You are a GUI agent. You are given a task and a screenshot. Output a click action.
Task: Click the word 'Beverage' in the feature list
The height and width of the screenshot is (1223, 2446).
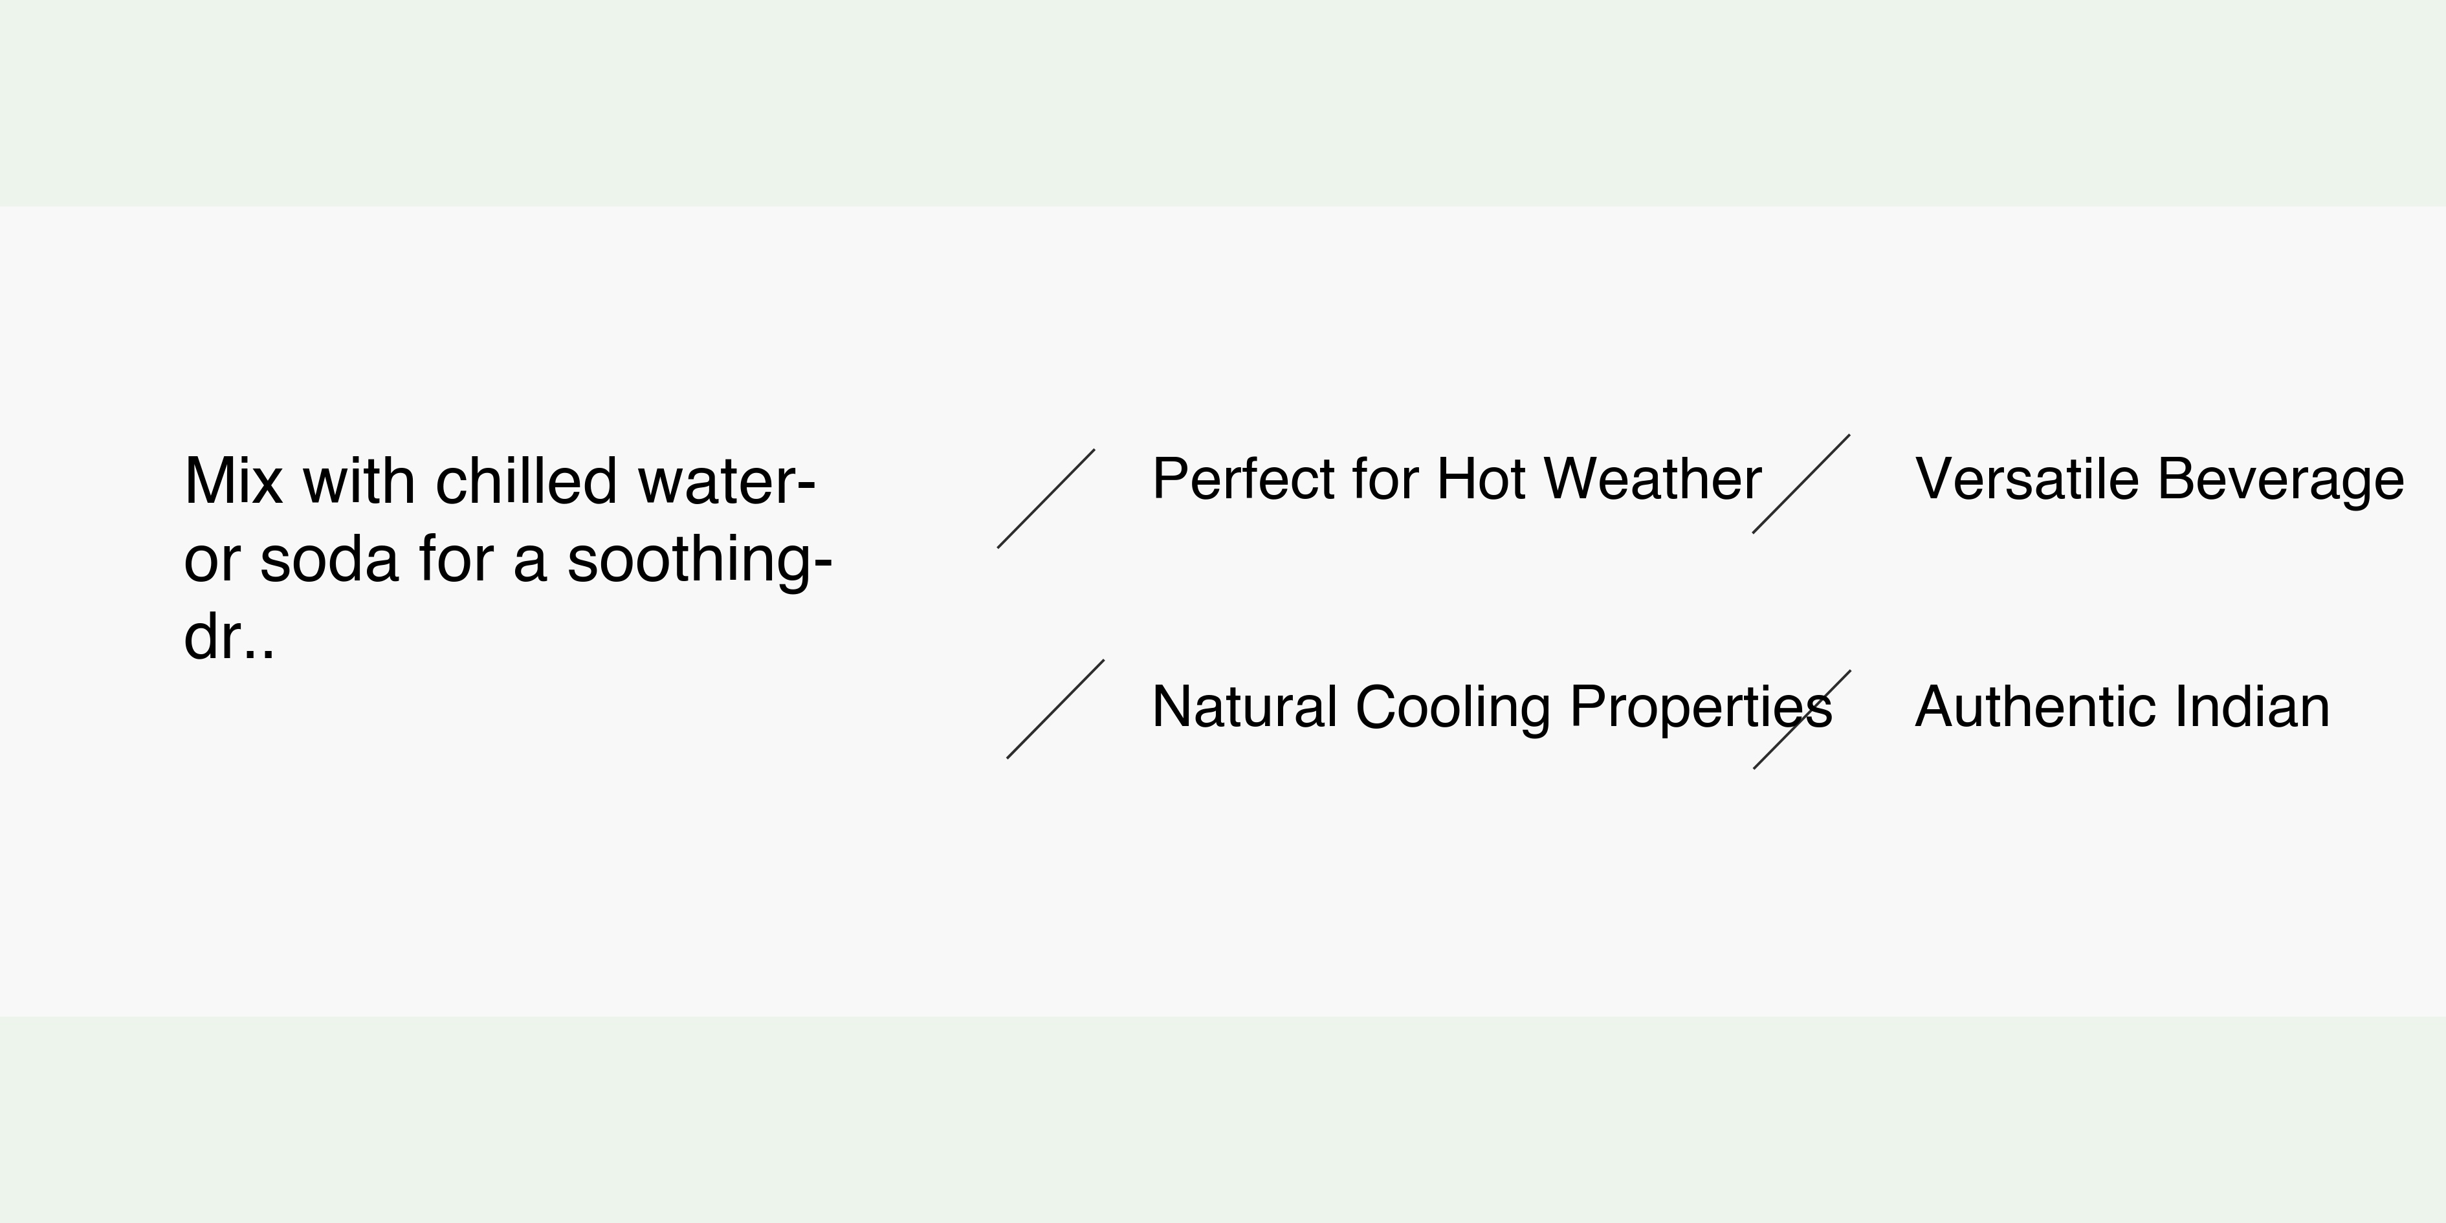tap(2280, 479)
